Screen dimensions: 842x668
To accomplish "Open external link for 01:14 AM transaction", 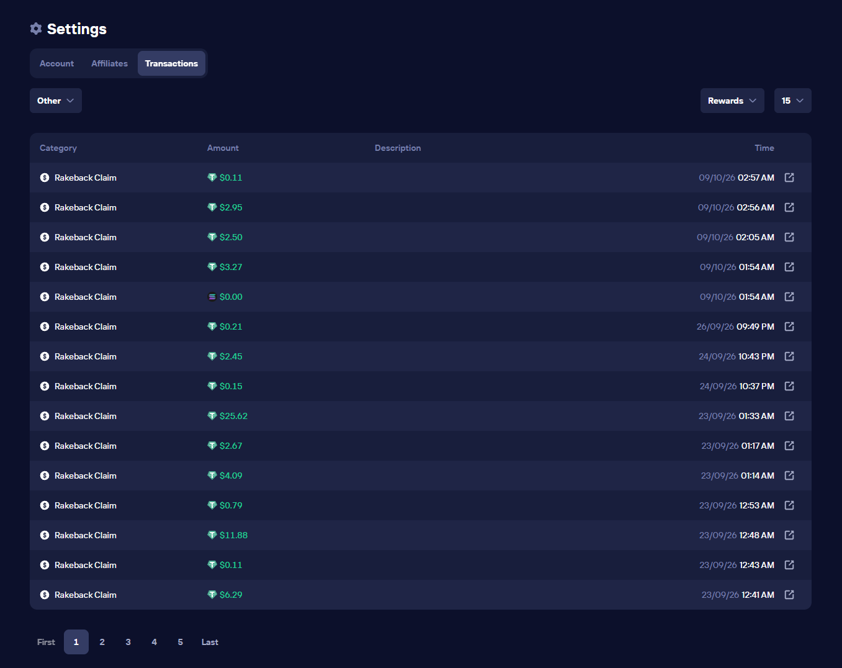I will (x=789, y=476).
